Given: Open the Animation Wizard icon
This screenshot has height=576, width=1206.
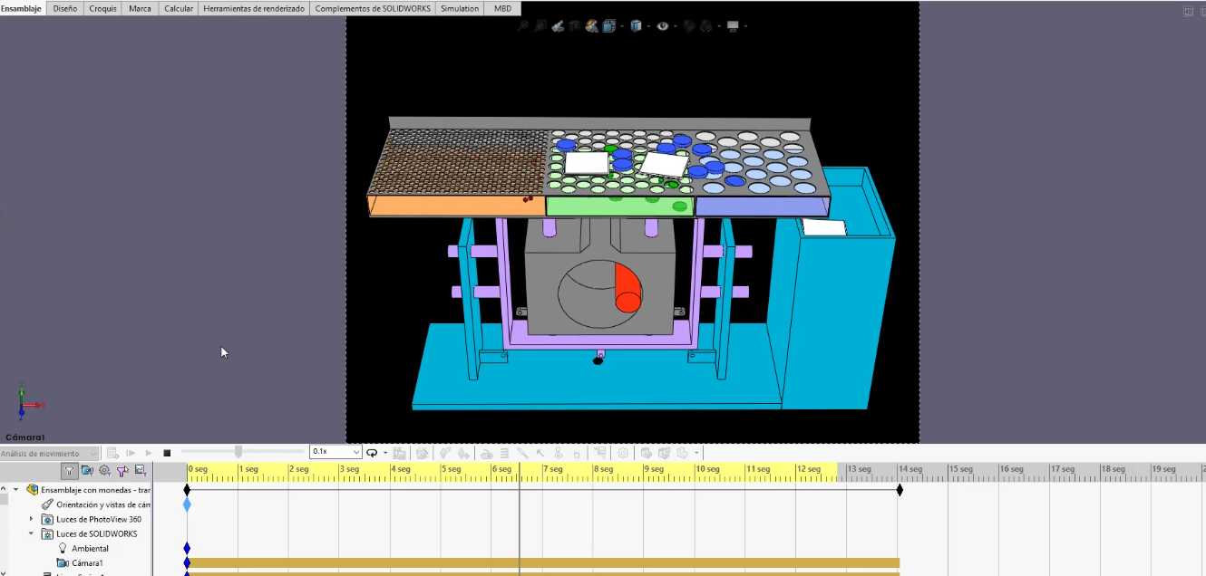Looking at the screenshot, I should (x=422, y=453).
